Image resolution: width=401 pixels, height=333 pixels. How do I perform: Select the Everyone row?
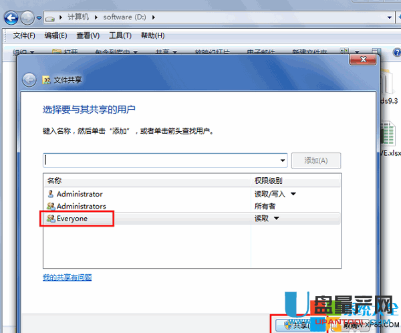[192, 219]
